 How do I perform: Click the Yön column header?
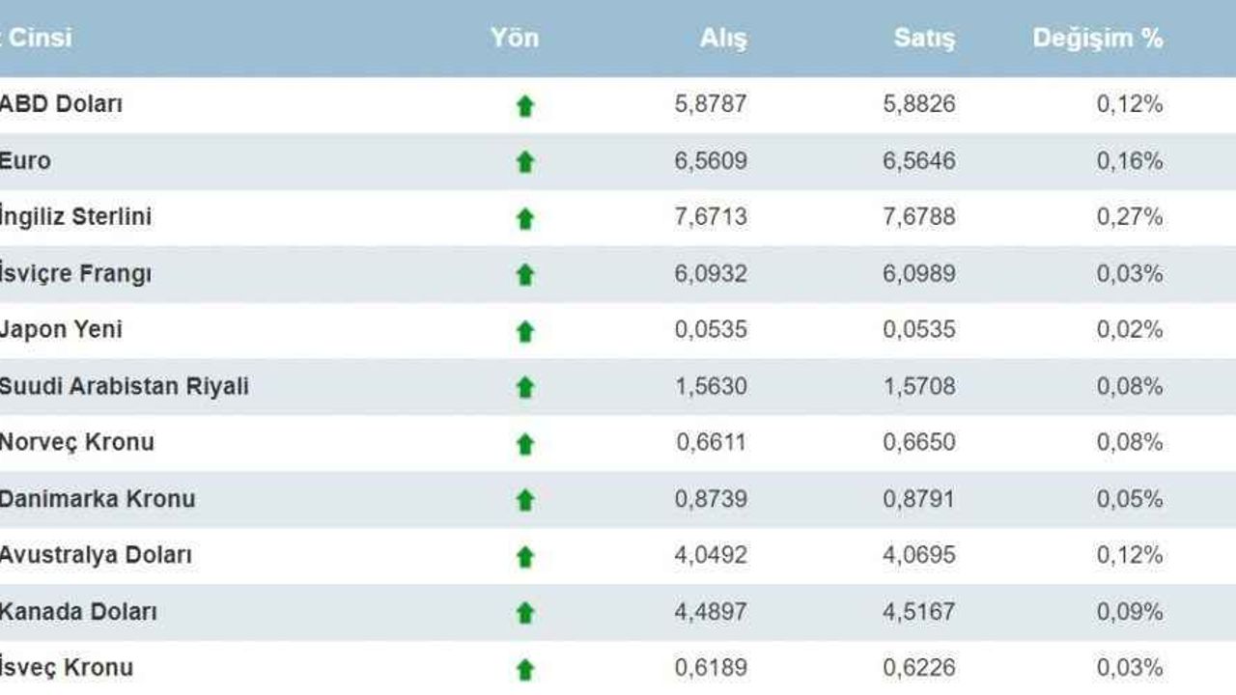pyautogui.click(x=515, y=39)
